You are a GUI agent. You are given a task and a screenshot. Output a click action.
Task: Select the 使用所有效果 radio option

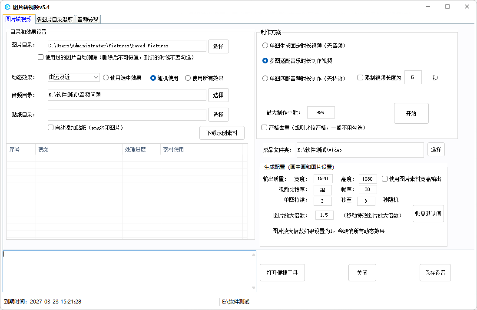188,78
